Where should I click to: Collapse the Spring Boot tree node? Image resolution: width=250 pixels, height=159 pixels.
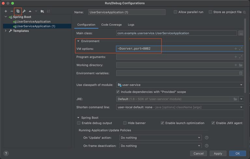[6, 17]
